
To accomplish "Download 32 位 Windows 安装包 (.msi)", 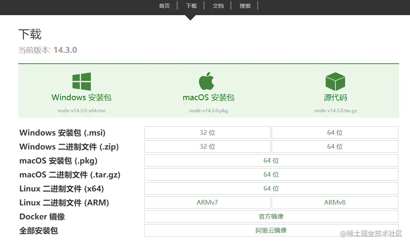I will click(x=208, y=132).
